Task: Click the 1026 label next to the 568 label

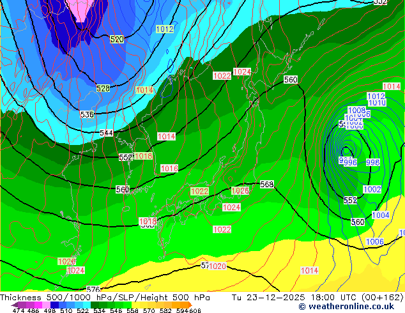Action: [240, 190]
